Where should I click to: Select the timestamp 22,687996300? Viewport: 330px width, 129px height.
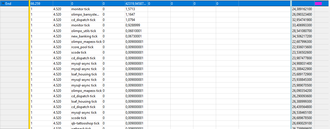[x=302, y=42]
